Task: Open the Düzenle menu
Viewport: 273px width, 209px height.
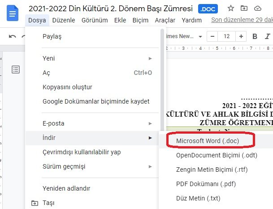Action: (x=64, y=20)
